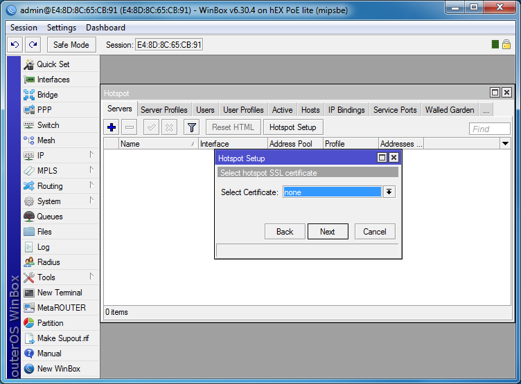The image size is (521, 384).
Task: Click the Reset HTML button
Action: click(233, 127)
